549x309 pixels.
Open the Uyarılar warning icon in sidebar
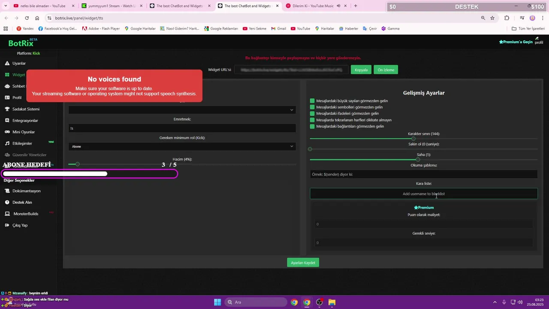click(7, 64)
